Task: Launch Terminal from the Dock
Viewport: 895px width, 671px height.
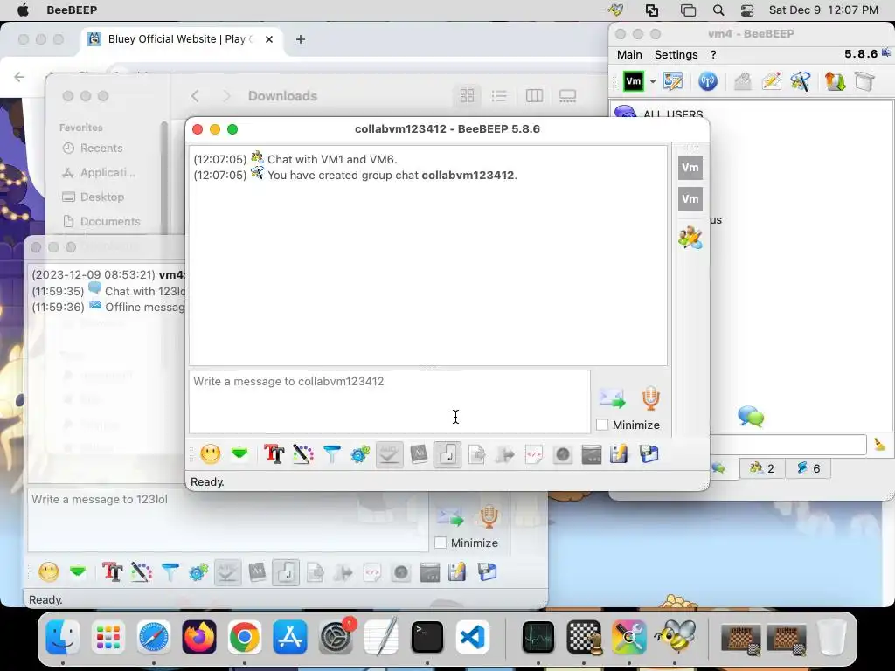Action: (427, 637)
